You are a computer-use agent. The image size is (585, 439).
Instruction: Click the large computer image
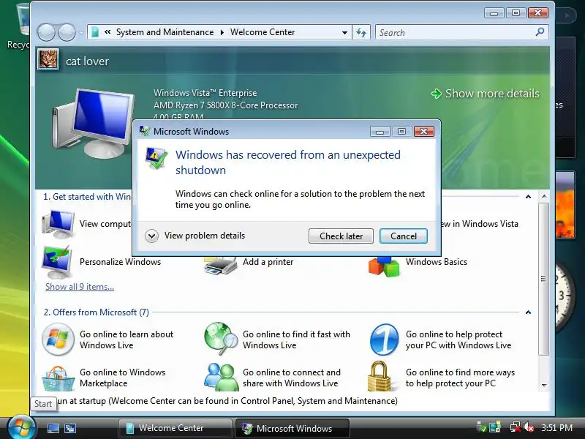point(94,123)
